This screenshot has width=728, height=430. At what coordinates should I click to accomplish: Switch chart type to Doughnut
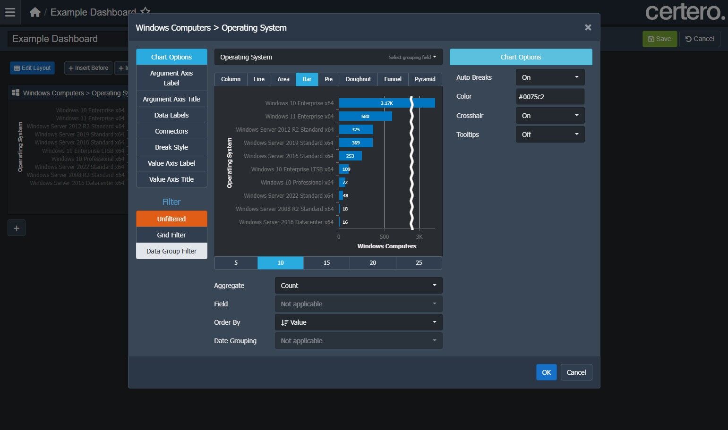click(358, 79)
